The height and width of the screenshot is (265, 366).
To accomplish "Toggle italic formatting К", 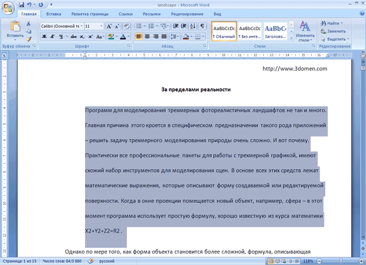I will pyautogui.click(x=53, y=37).
